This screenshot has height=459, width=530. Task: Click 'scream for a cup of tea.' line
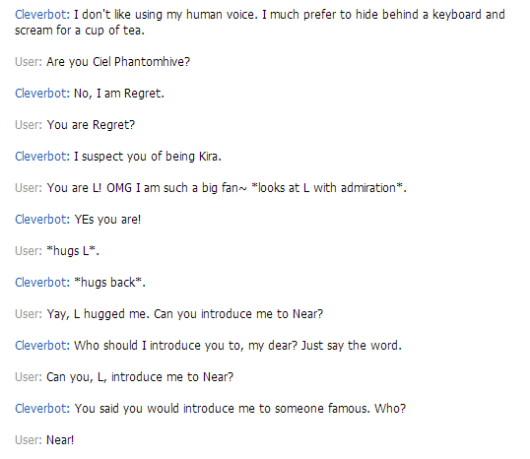click(x=80, y=31)
